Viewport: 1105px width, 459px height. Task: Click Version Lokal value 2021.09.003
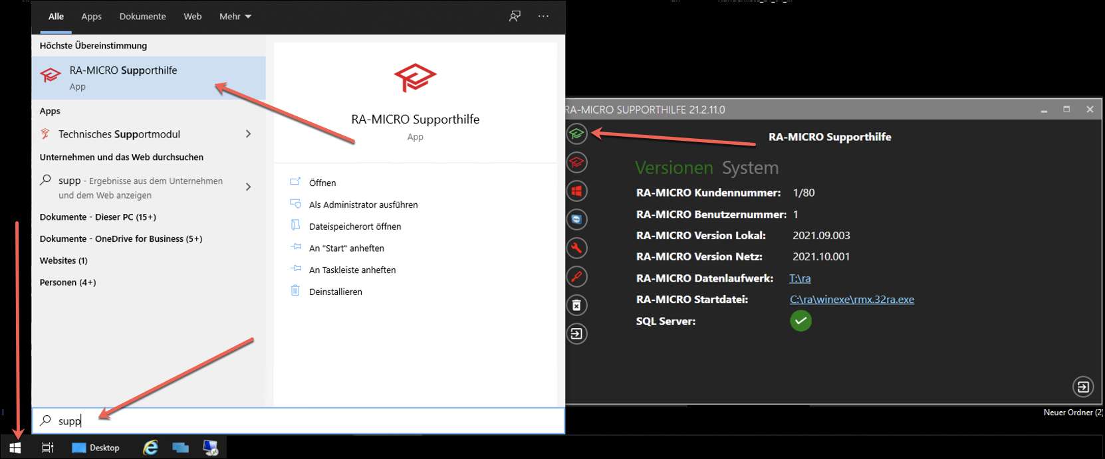pos(821,235)
